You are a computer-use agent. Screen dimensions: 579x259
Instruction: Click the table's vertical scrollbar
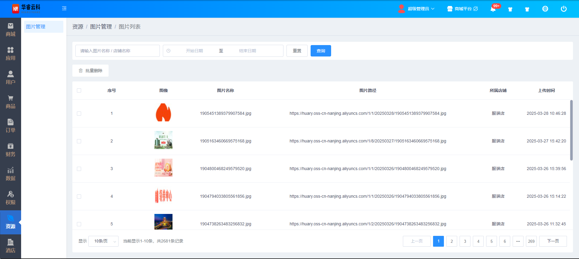571,130
